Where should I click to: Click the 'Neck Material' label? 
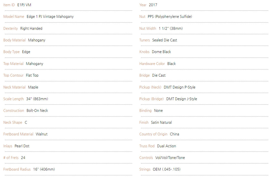(x=14, y=87)
